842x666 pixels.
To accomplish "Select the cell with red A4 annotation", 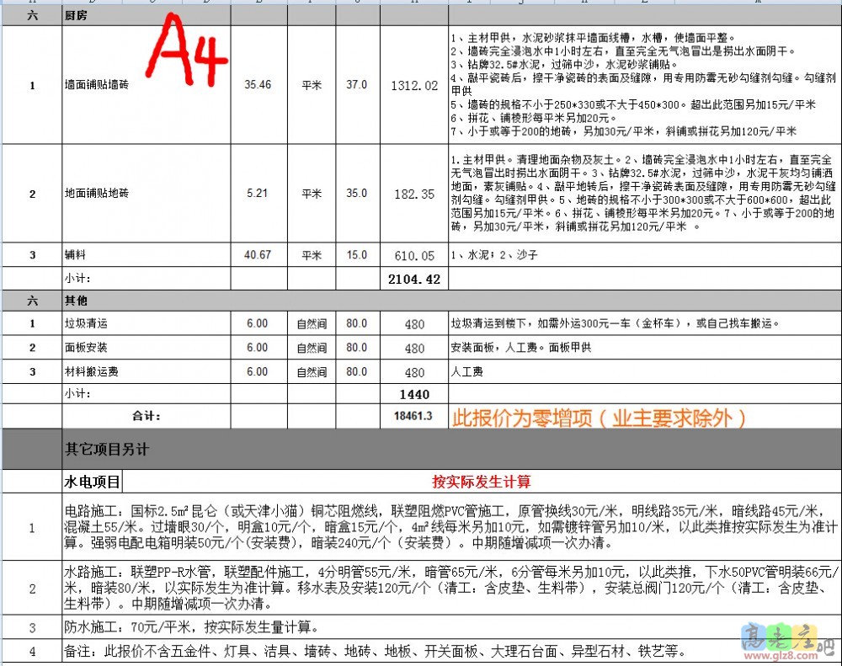I will [187, 56].
